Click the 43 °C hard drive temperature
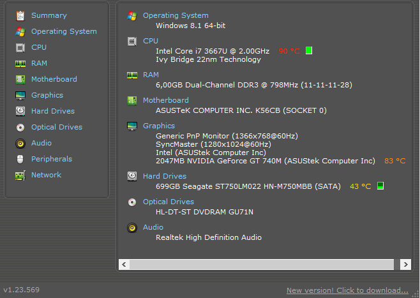Viewport: 420px width, 298px height. click(360, 186)
